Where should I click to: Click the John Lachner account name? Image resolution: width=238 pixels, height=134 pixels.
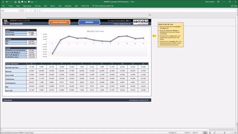[x=210, y=1]
